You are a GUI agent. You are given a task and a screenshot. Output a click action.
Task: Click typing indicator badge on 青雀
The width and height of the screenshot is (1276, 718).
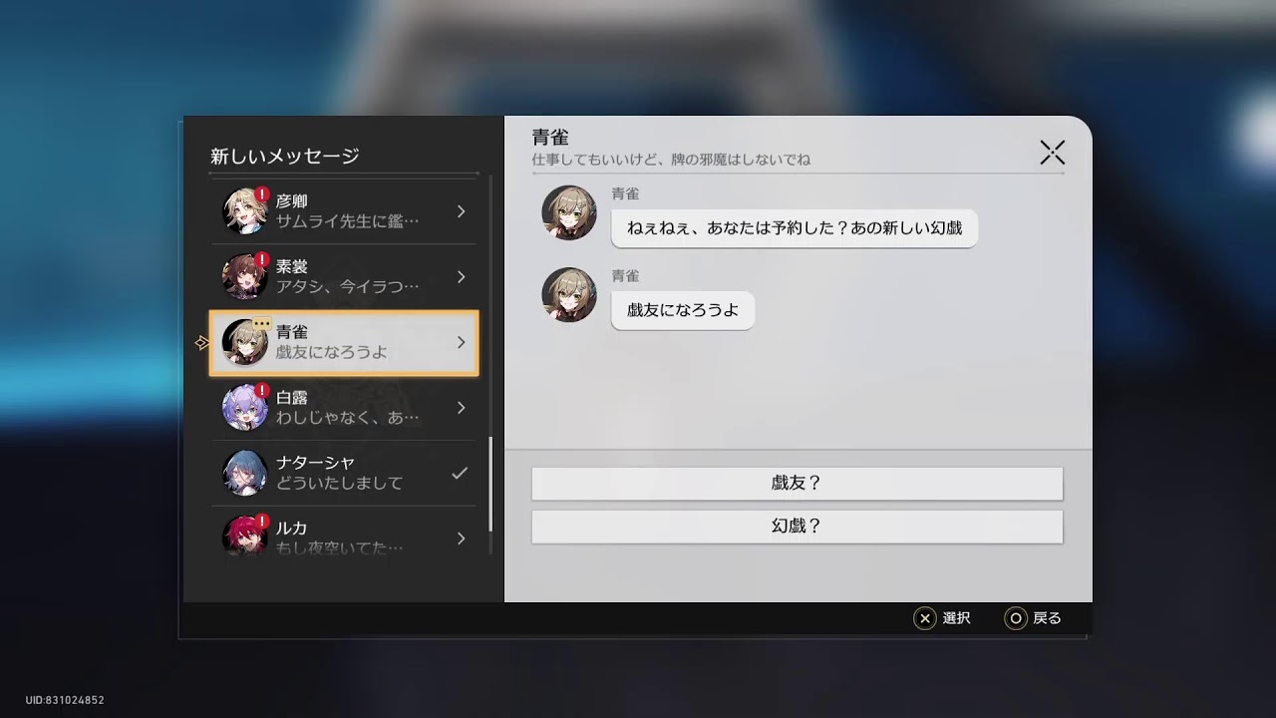click(x=262, y=324)
